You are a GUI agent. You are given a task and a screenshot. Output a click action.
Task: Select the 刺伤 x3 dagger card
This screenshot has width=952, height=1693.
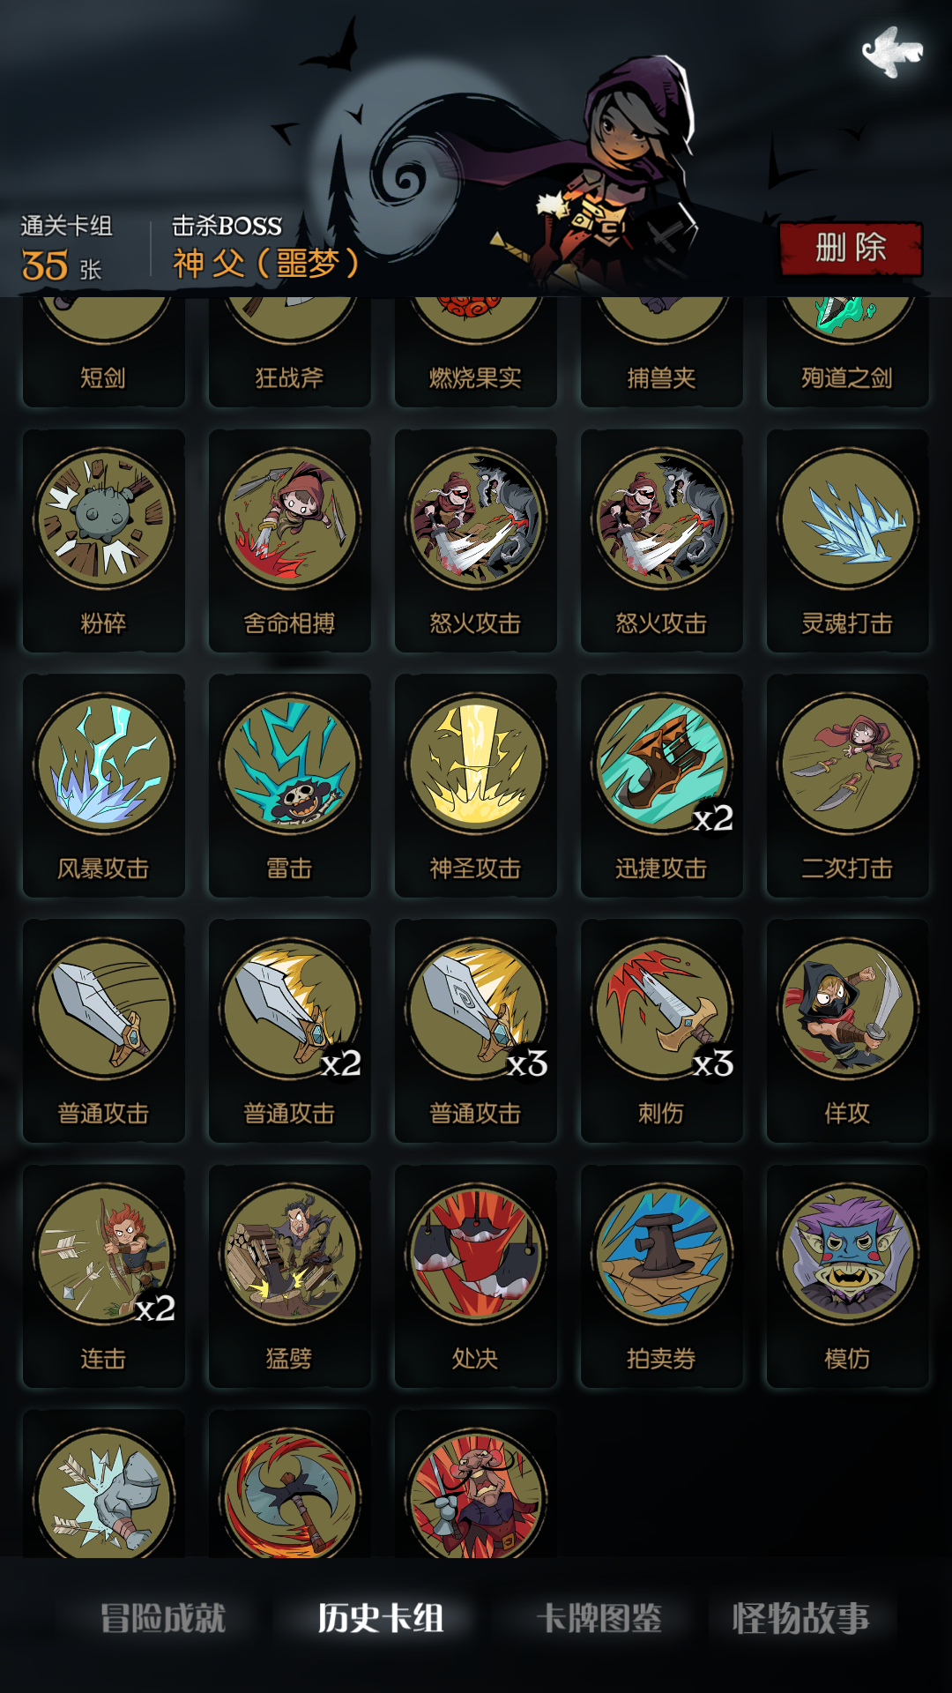(x=662, y=1031)
